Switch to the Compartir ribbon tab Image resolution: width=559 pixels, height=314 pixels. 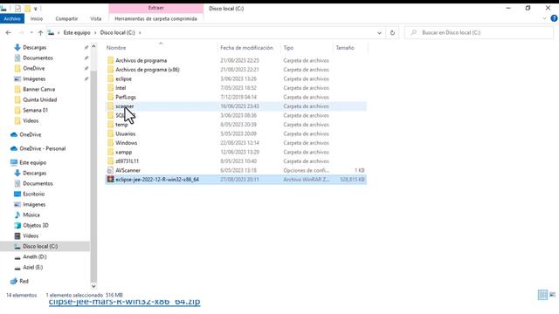point(66,18)
